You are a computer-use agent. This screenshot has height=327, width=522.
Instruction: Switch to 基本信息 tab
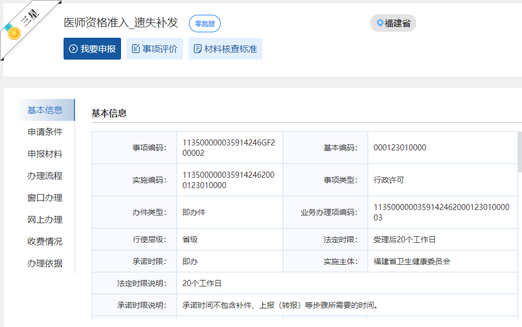pyautogui.click(x=45, y=110)
